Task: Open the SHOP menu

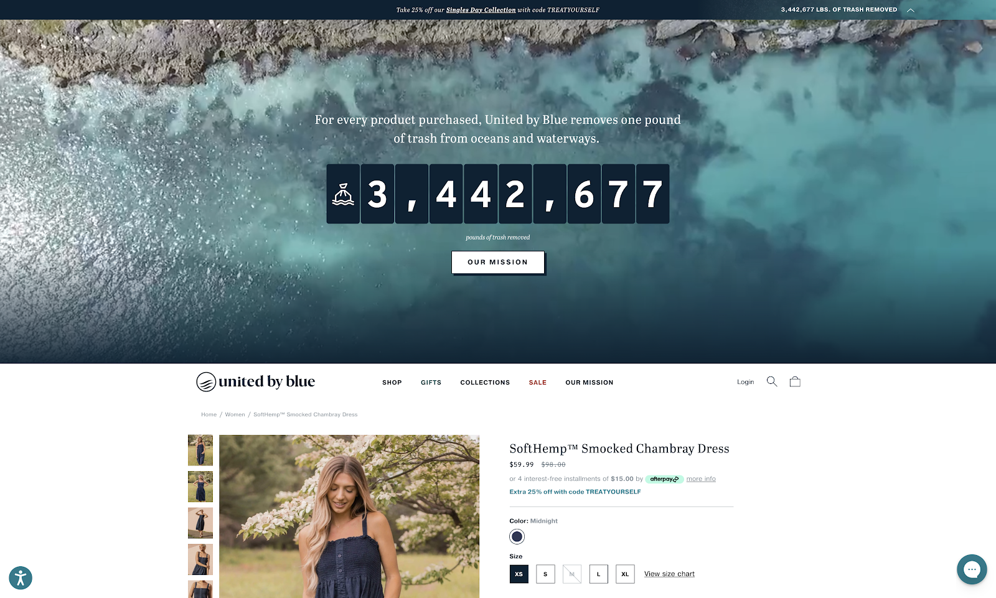Action: point(392,382)
